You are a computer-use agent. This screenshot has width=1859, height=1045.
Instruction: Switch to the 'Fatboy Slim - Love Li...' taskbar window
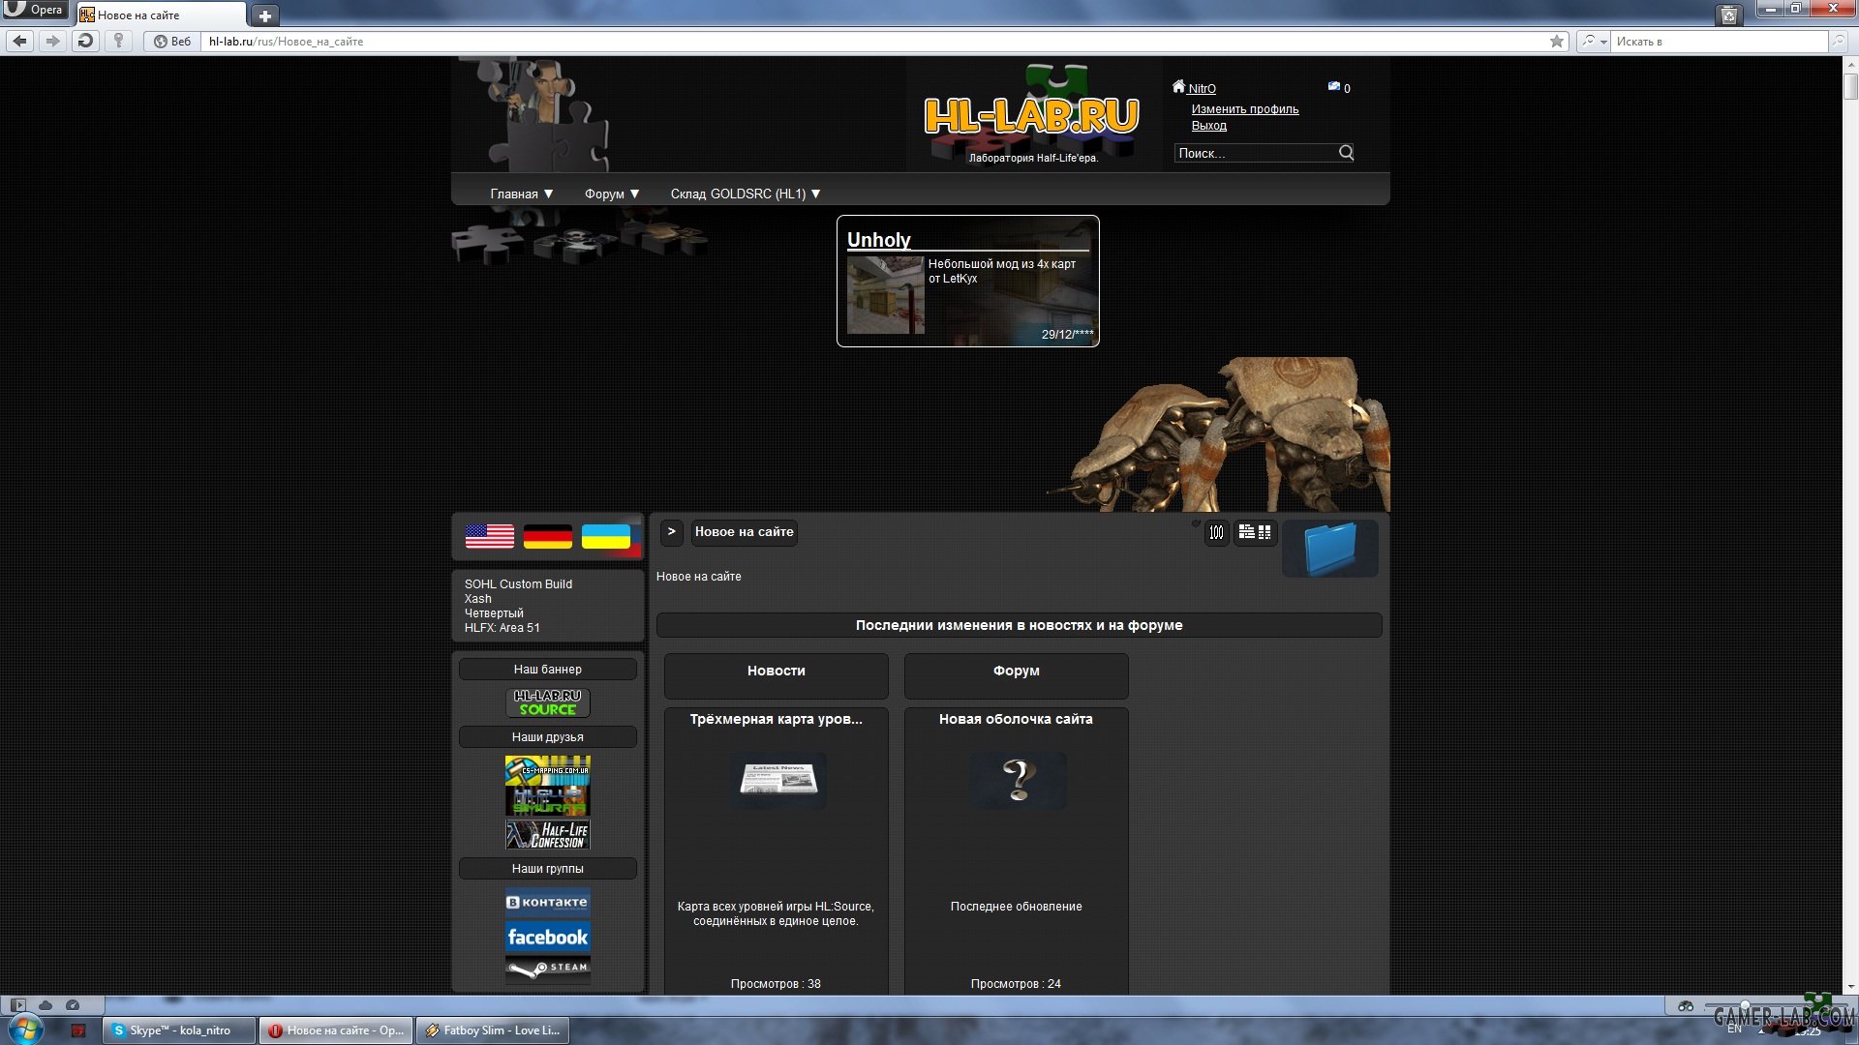click(x=493, y=1030)
